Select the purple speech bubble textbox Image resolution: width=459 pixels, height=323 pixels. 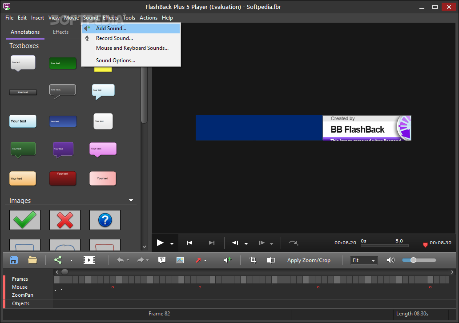[63, 149]
